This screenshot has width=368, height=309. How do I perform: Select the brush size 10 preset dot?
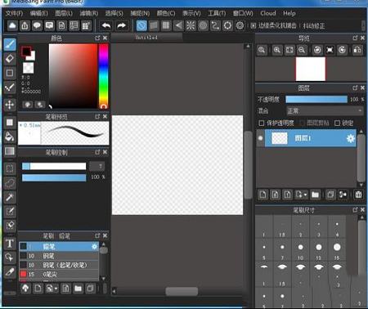[300, 247]
